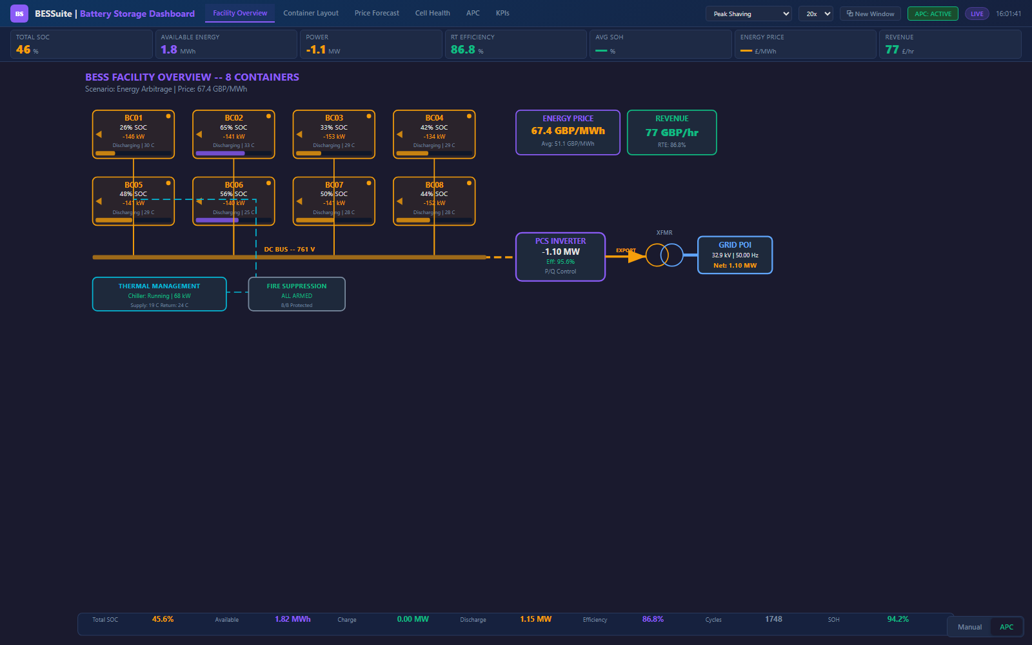Click the BS logo icon in the header
The image size is (1032, 645).
click(19, 13)
